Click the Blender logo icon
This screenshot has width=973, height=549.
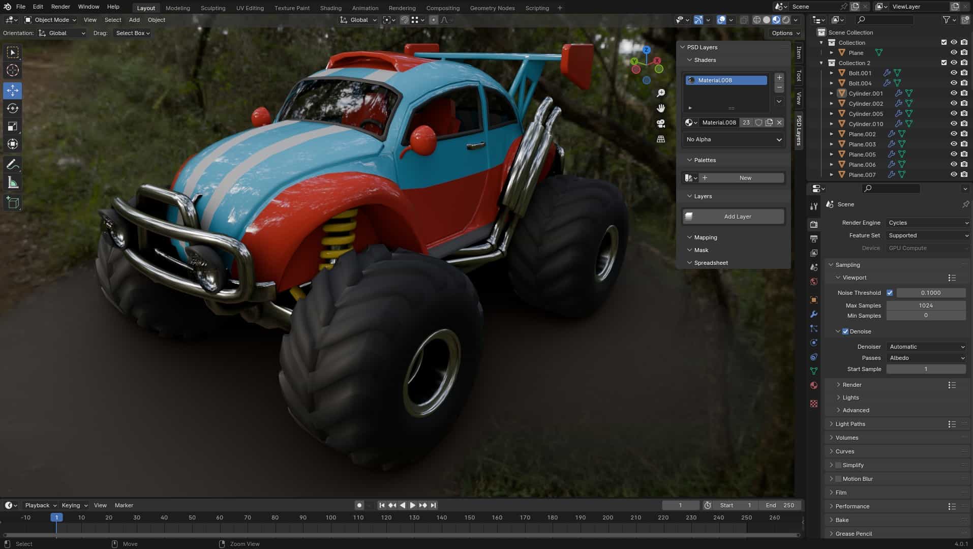(8, 7)
